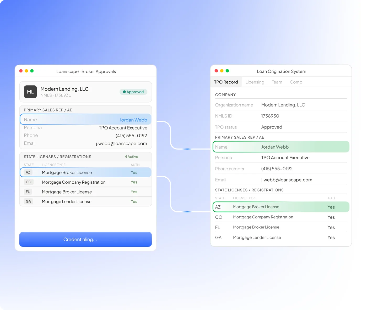367x310 pixels.
Task: Click "TPO Account Executive" in Loanscape window
Action: point(123,128)
